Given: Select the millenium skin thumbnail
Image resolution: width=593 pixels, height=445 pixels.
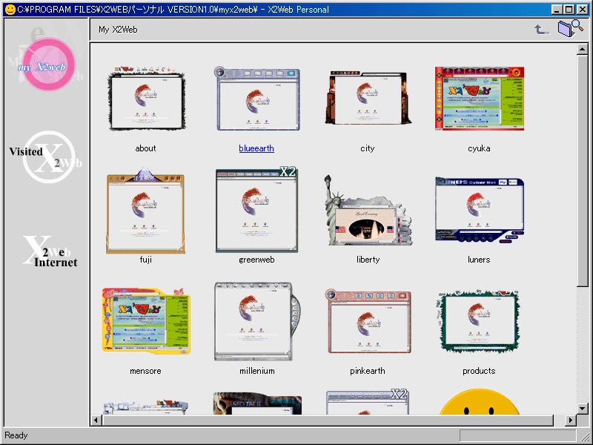Looking at the screenshot, I should [257, 321].
